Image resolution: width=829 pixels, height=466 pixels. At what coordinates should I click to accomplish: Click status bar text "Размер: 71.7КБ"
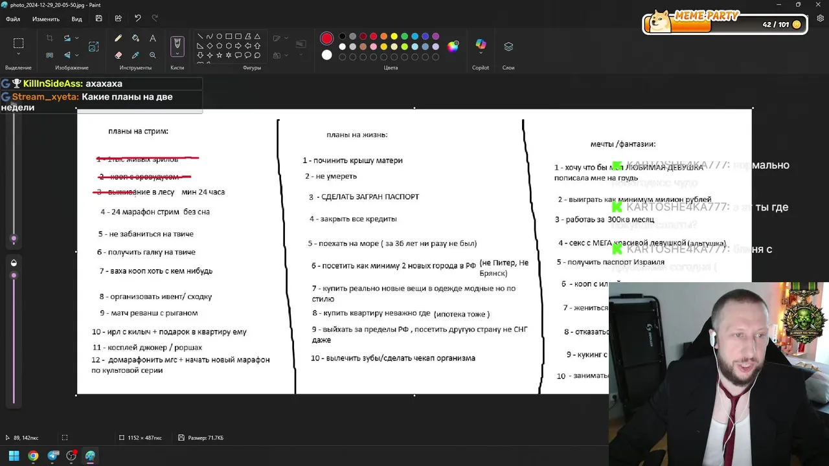(x=206, y=438)
